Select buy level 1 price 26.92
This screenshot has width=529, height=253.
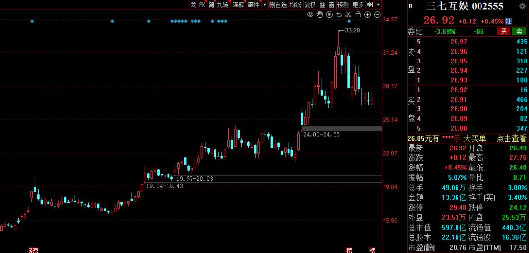point(459,90)
